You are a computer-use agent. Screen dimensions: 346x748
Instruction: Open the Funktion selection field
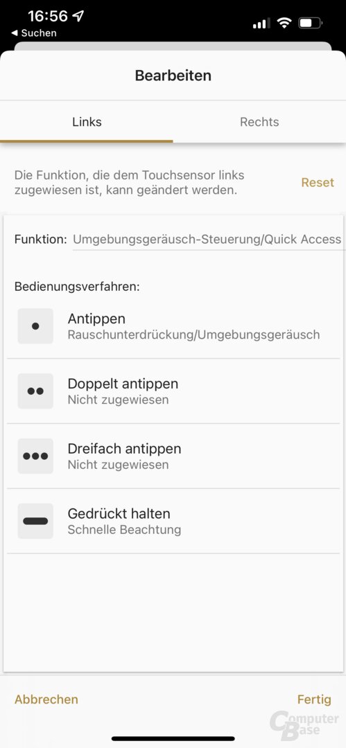click(207, 240)
